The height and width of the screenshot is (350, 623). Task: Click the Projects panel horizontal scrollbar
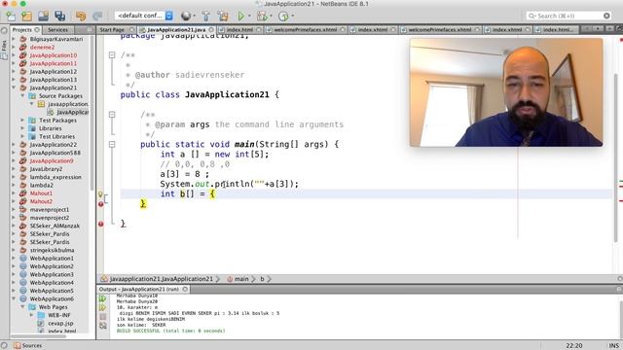pyautogui.click(x=39, y=336)
